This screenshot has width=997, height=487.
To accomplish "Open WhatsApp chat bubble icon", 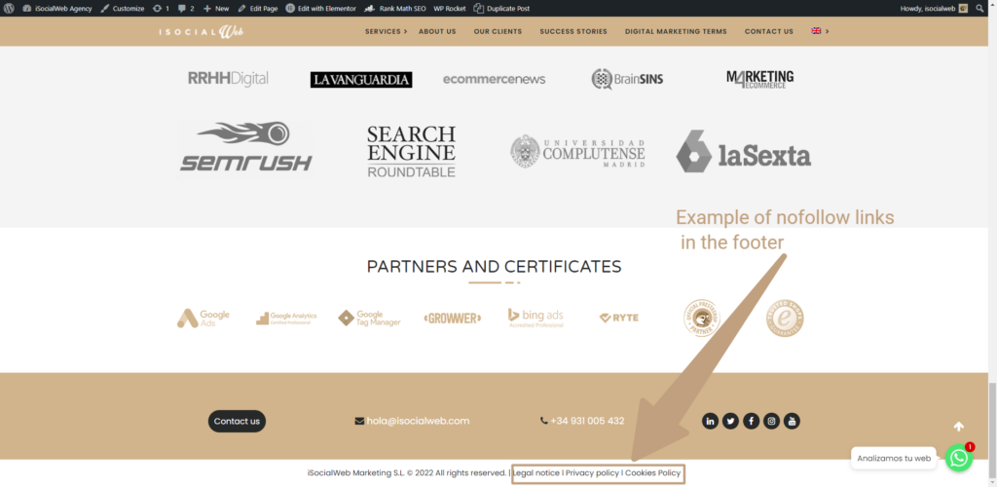I will click(x=959, y=458).
